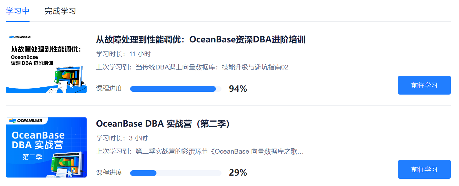Click the 94% course progress bar
Image resolution: width=459 pixels, height=186 pixels.
click(x=175, y=89)
